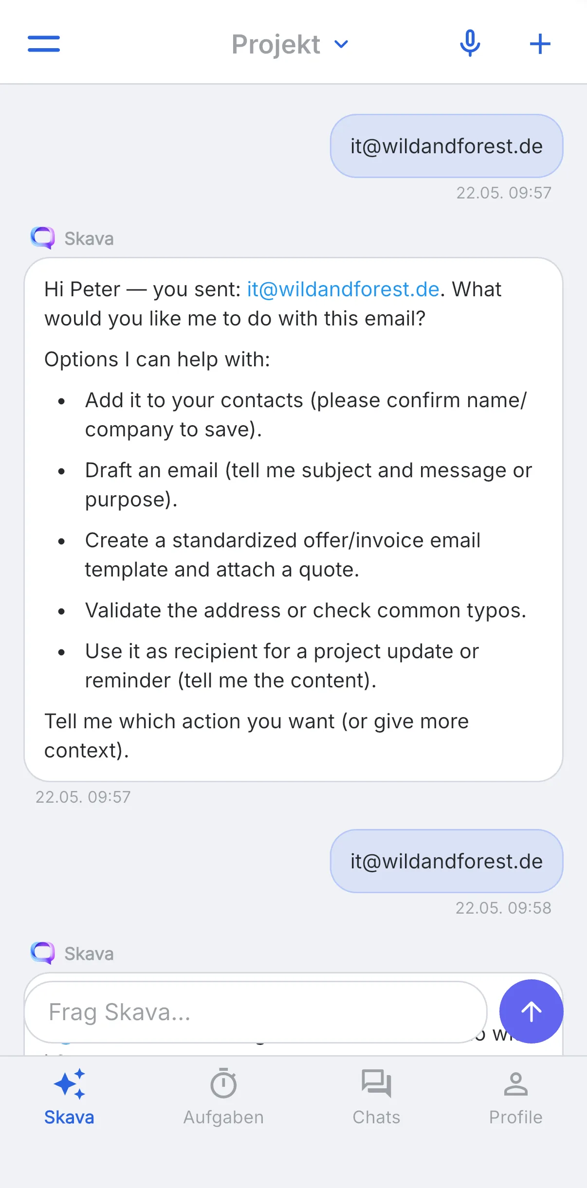The width and height of the screenshot is (587, 1188).
Task: Click the second Skava avatar logo
Action: point(43,953)
